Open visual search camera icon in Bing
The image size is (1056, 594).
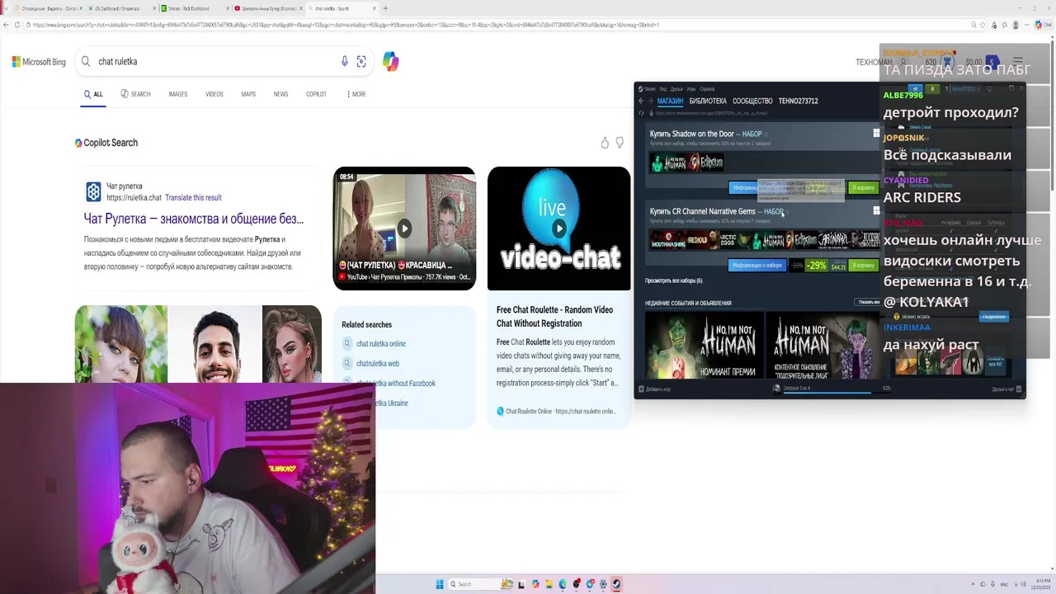[x=361, y=62]
